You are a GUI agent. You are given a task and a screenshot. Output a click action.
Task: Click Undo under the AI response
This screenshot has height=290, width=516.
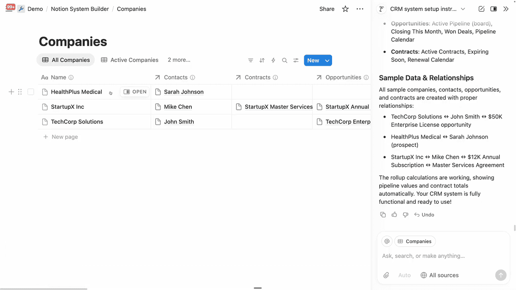tap(424, 215)
